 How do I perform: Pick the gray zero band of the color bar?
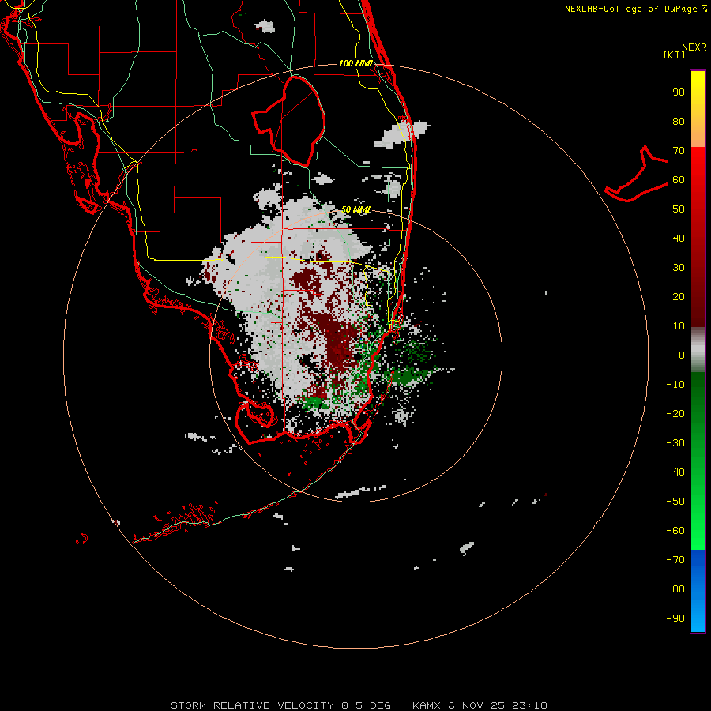(x=698, y=350)
